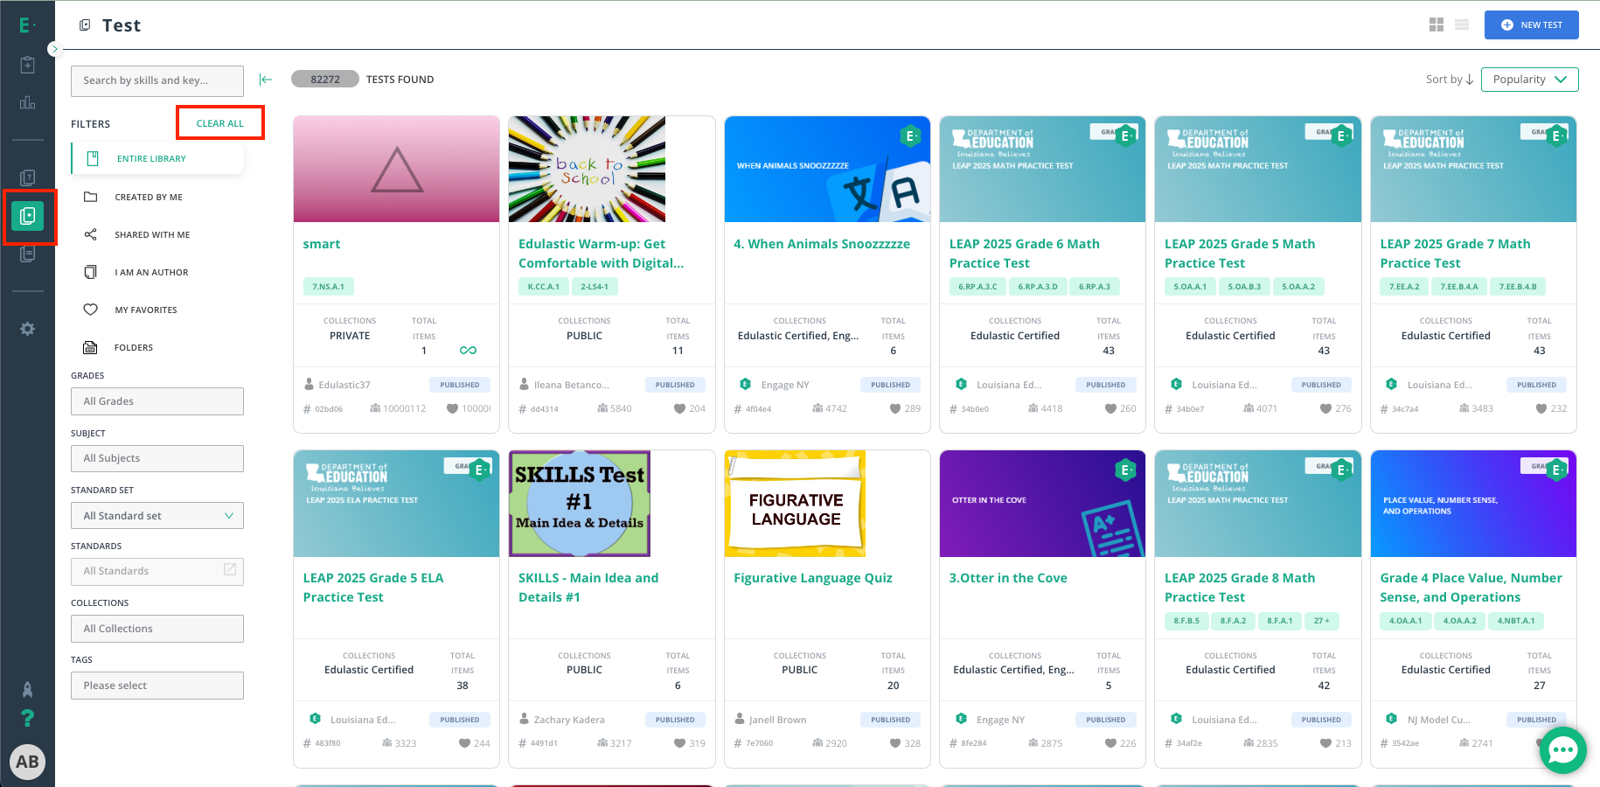Click Clear All filters
Image resolution: width=1600 pixels, height=787 pixels.
tap(220, 123)
